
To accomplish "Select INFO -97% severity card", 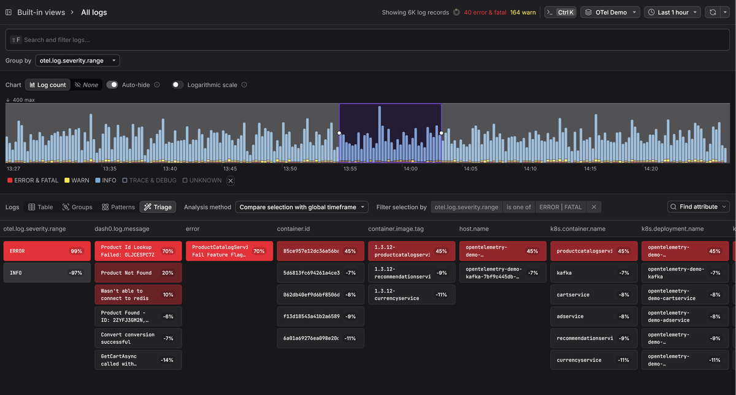I will (47, 273).
